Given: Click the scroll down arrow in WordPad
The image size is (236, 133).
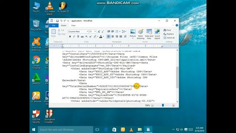Looking at the screenshot, I should tap(177, 102).
